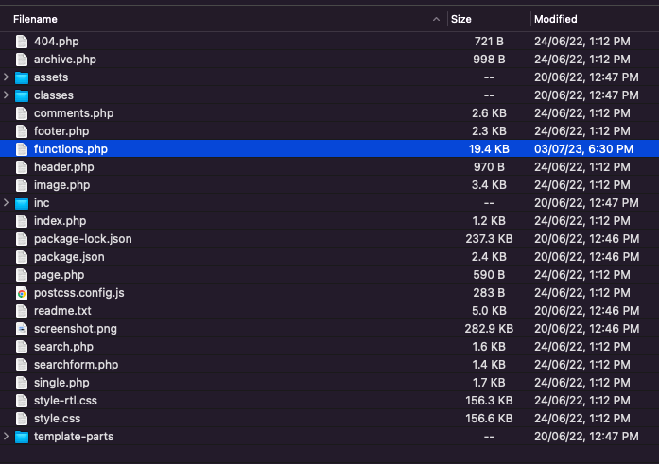Click the 237.3 KB size value
Screen dimensions: 659x464
point(489,239)
